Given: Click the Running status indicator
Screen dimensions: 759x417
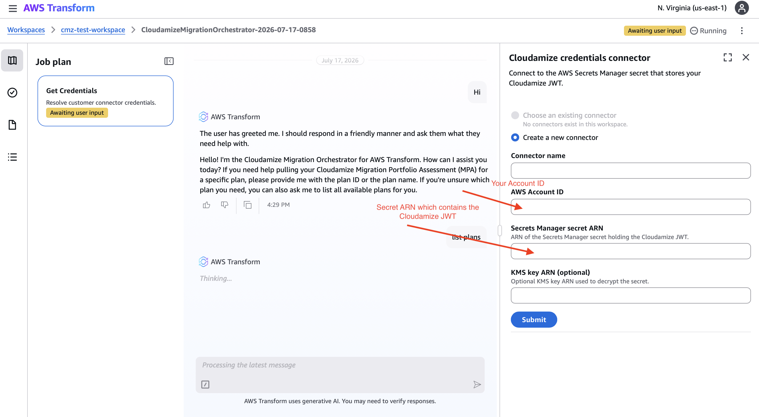Looking at the screenshot, I should [708, 31].
